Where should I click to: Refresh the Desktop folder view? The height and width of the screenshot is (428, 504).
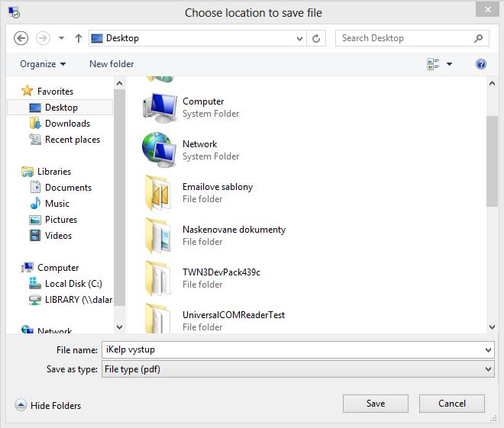318,38
